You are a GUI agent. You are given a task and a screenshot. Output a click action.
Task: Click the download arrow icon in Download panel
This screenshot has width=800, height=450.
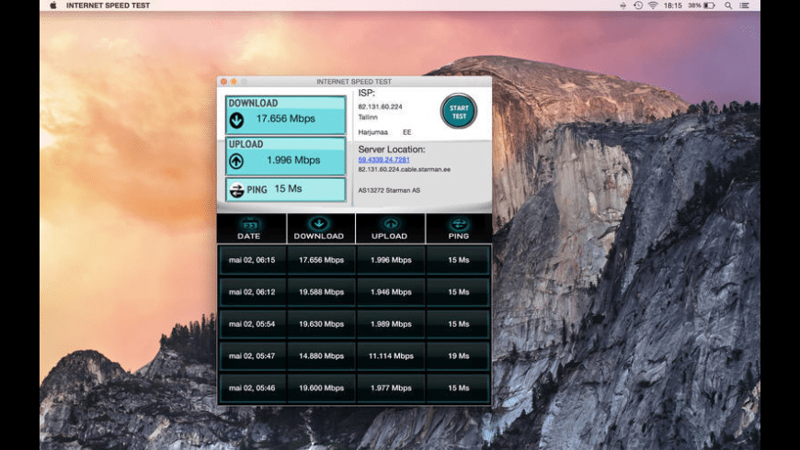[x=236, y=120]
